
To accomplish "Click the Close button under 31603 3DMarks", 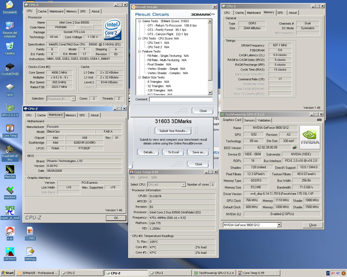I will pyautogui.click(x=198, y=164).
